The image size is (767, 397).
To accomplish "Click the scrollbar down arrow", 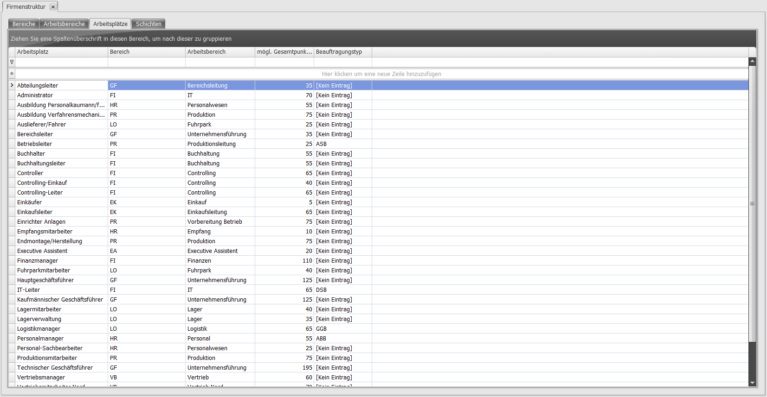I will point(752,383).
